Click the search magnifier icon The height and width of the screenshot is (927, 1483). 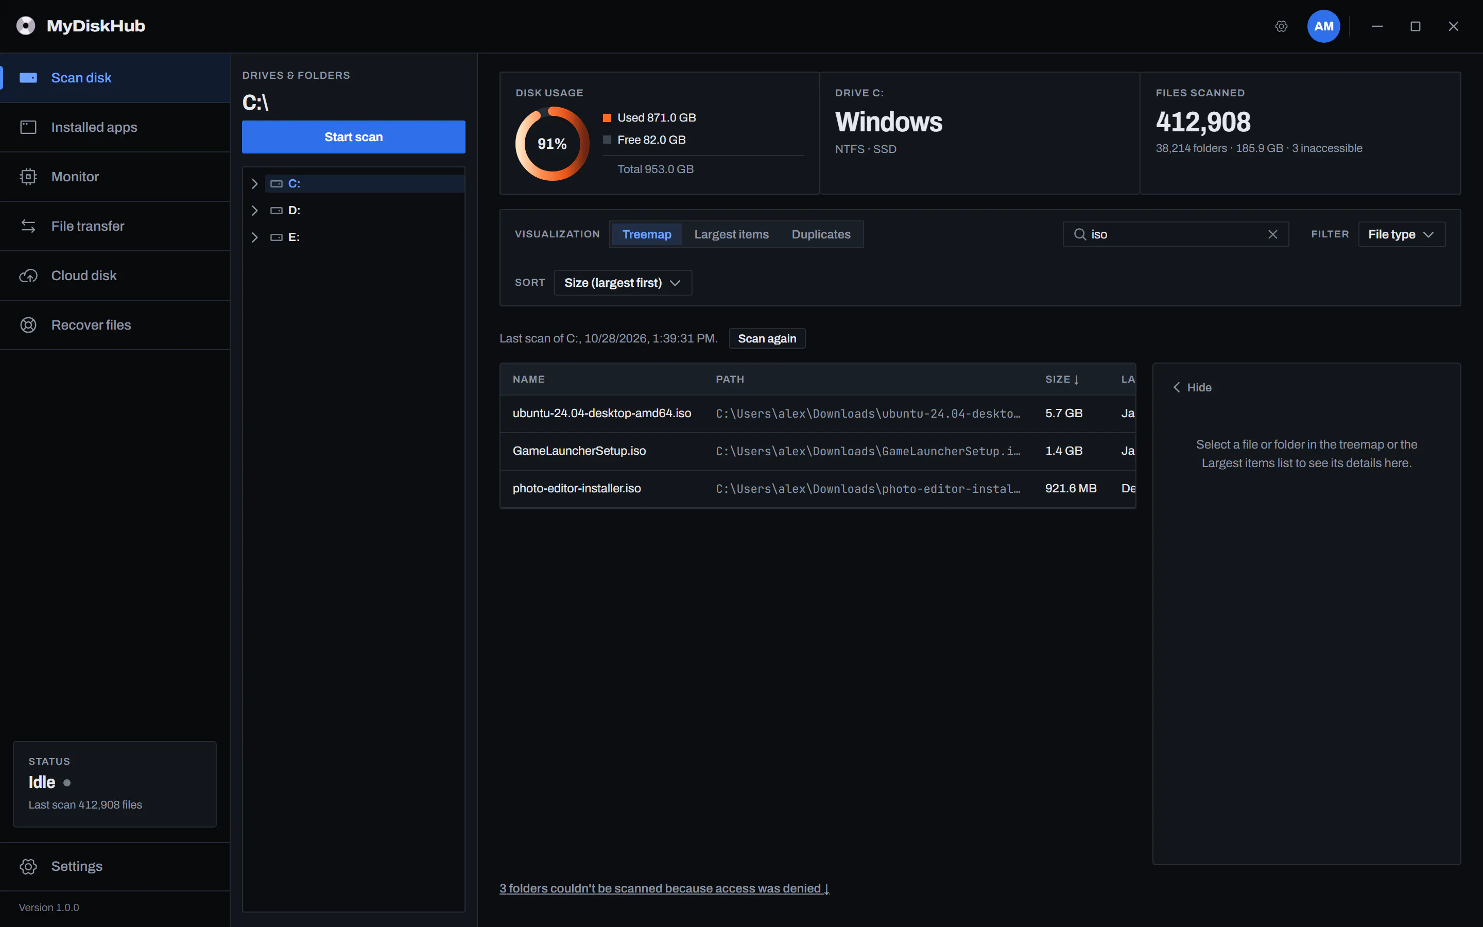(1080, 234)
